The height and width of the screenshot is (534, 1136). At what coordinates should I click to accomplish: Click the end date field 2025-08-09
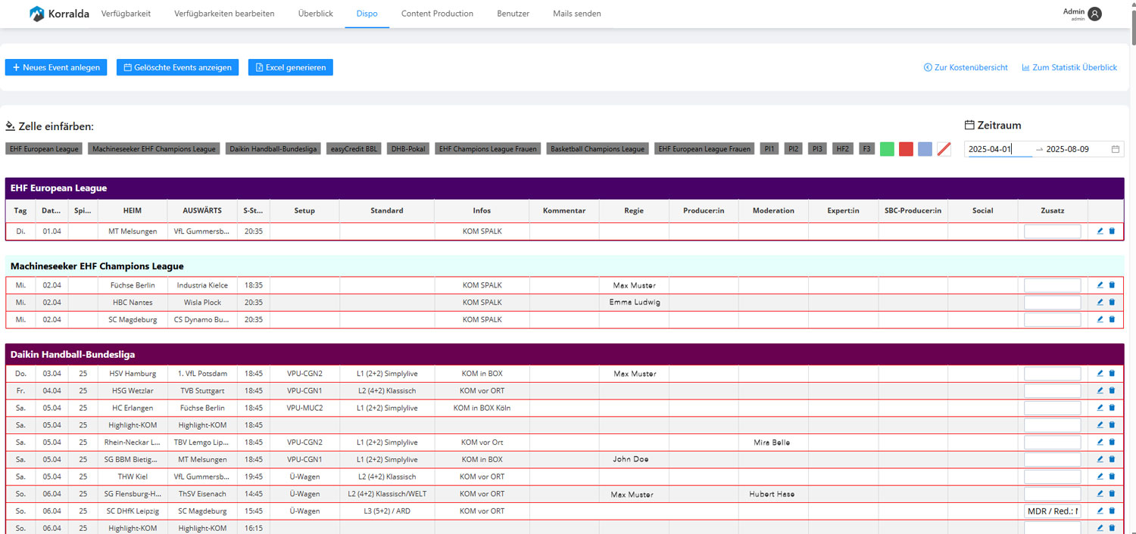pyautogui.click(x=1075, y=150)
